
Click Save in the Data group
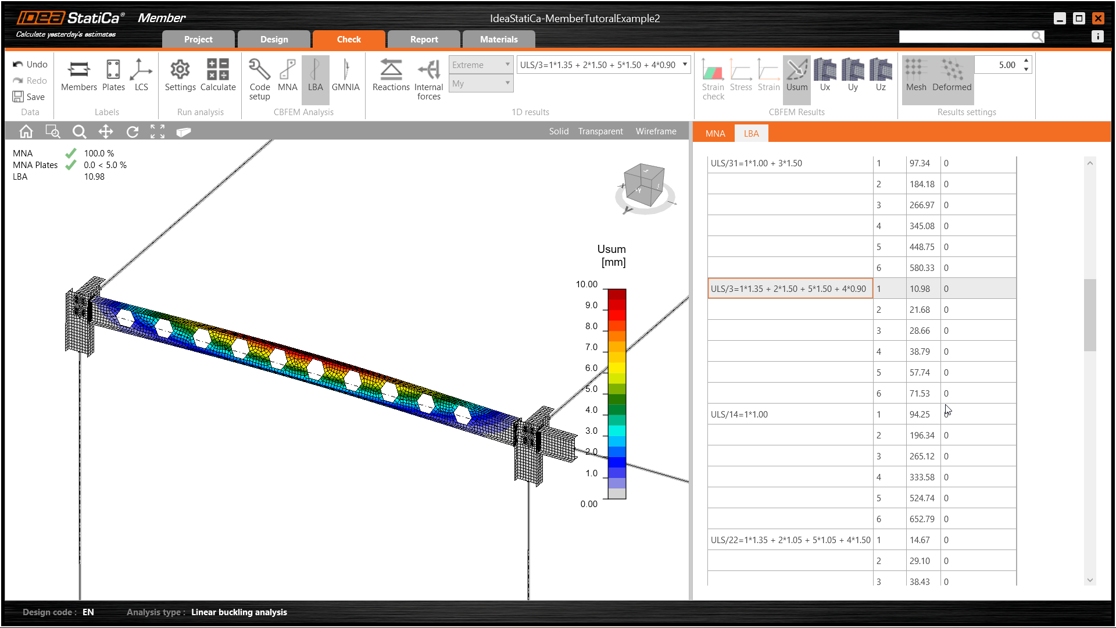pyautogui.click(x=29, y=97)
